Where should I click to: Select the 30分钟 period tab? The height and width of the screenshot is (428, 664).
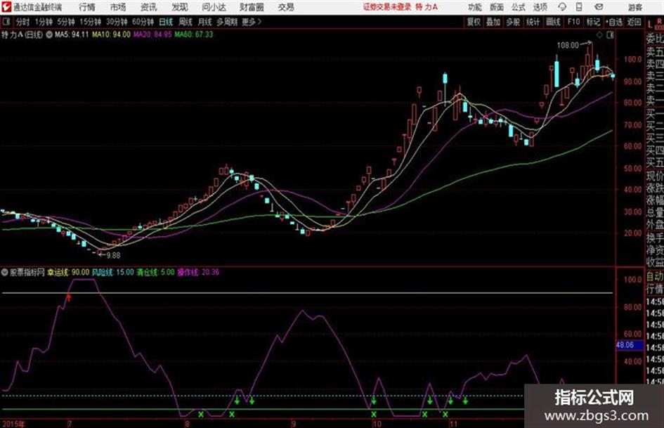[x=117, y=22]
